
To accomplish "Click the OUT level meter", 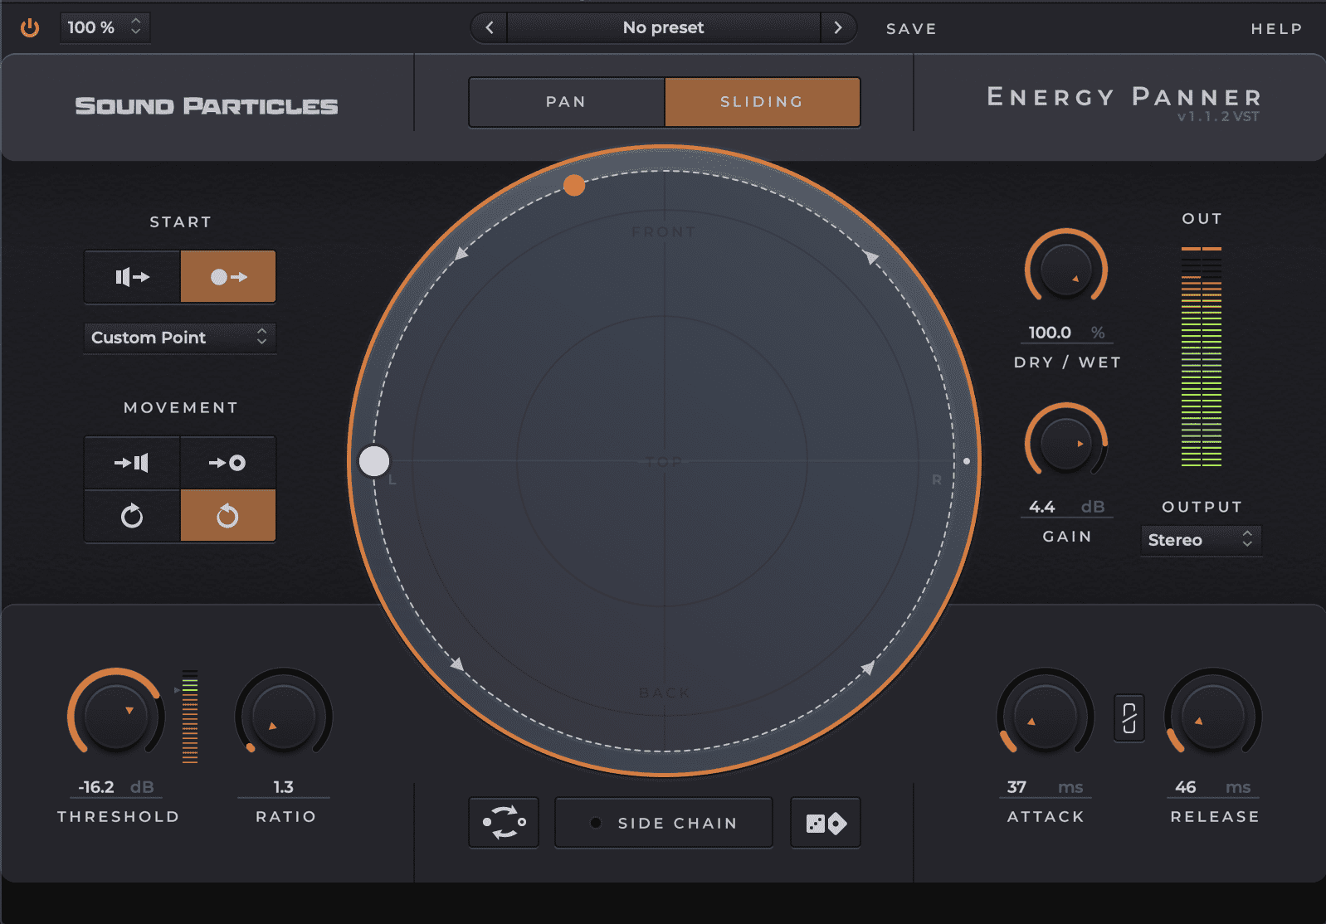I will [x=1202, y=357].
